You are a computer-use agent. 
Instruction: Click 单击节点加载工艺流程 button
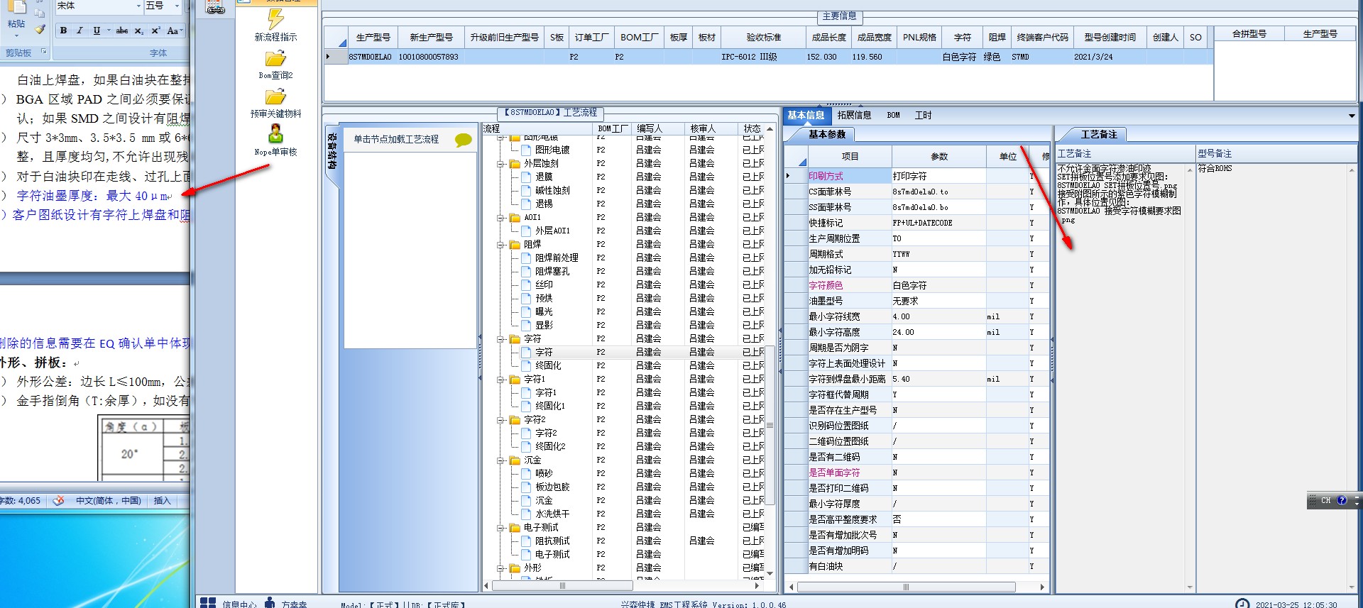click(396, 140)
